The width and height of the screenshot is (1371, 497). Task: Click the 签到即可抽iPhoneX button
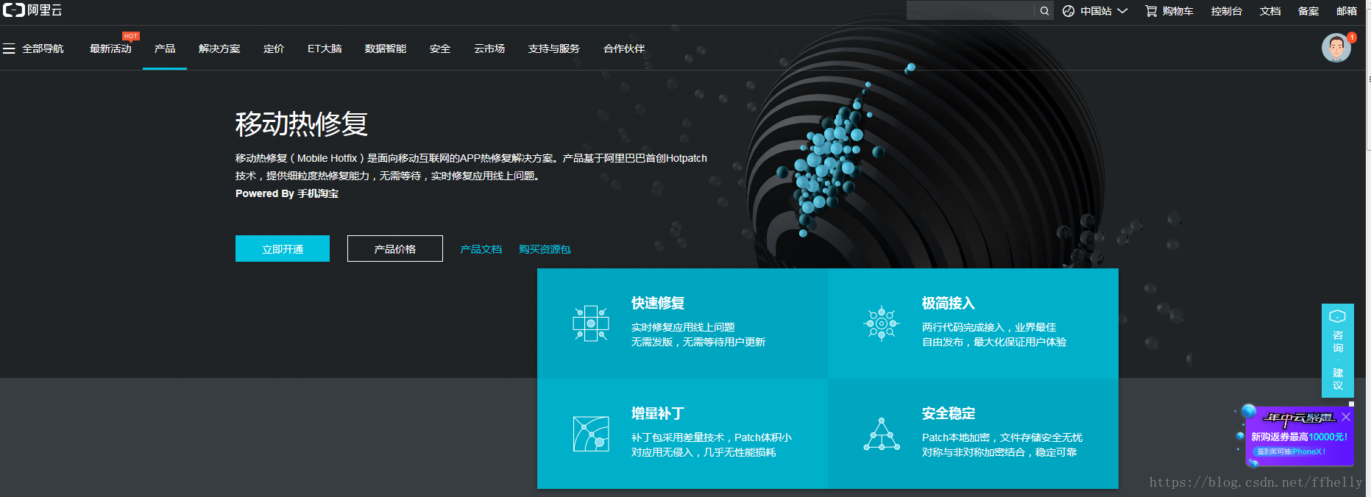click(1291, 451)
